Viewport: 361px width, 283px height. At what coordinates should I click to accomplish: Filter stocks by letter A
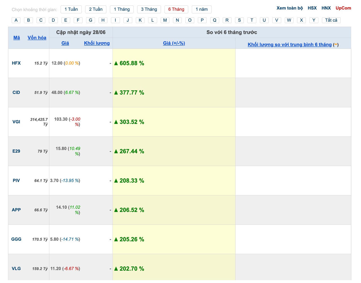tap(16, 20)
